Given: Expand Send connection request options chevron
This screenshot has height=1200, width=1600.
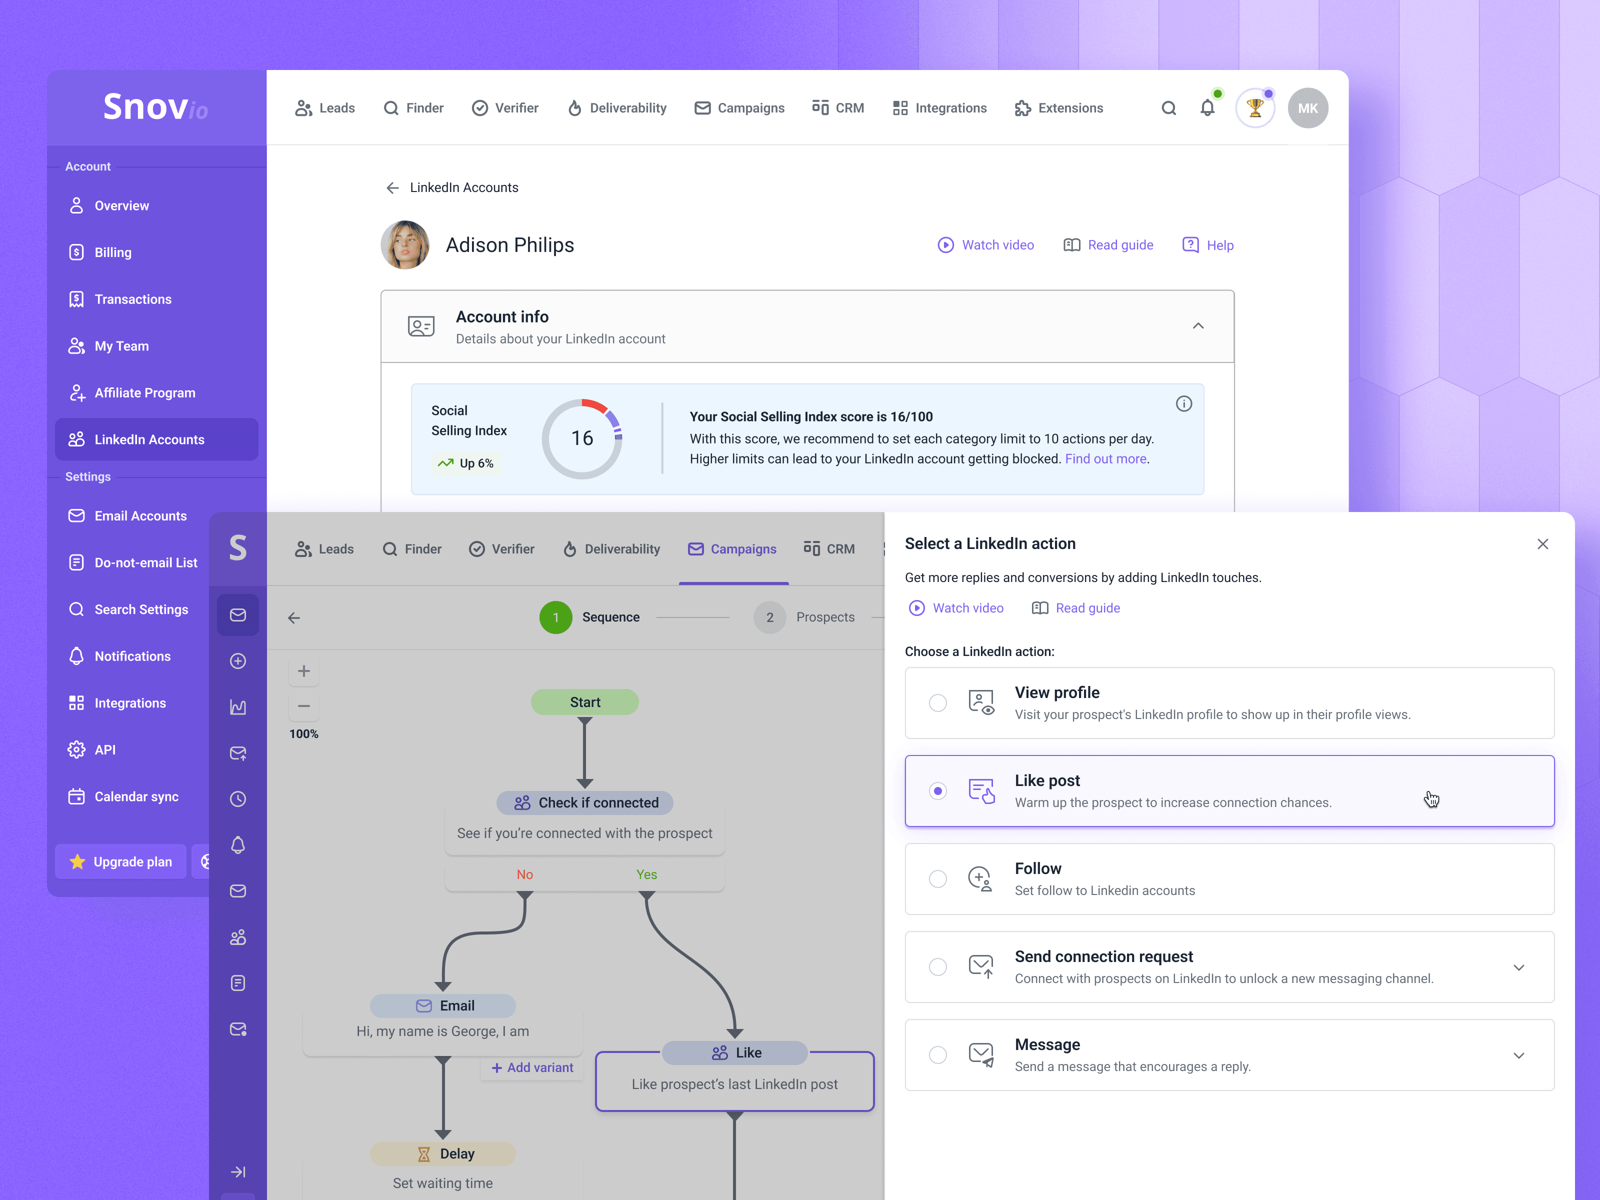Looking at the screenshot, I should pyautogui.click(x=1519, y=968).
